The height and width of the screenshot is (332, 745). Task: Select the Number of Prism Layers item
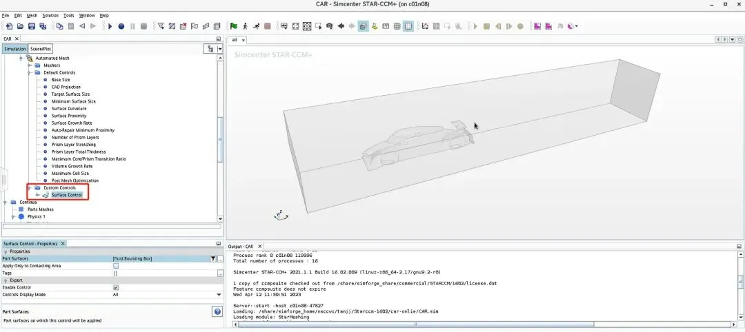click(75, 138)
